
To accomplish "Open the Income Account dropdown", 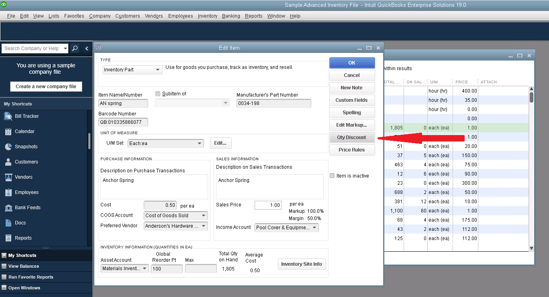I will [x=287, y=228].
